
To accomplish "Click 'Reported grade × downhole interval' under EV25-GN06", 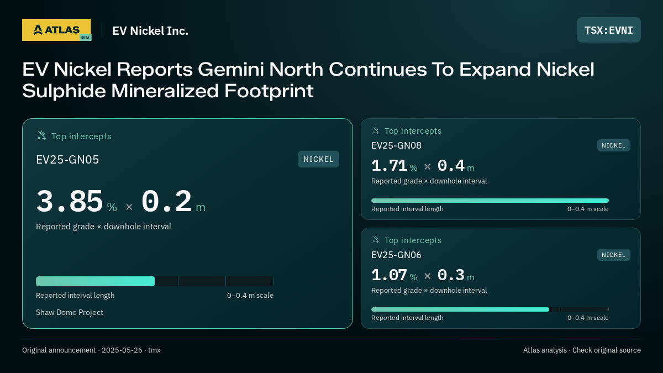I will (429, 290).
